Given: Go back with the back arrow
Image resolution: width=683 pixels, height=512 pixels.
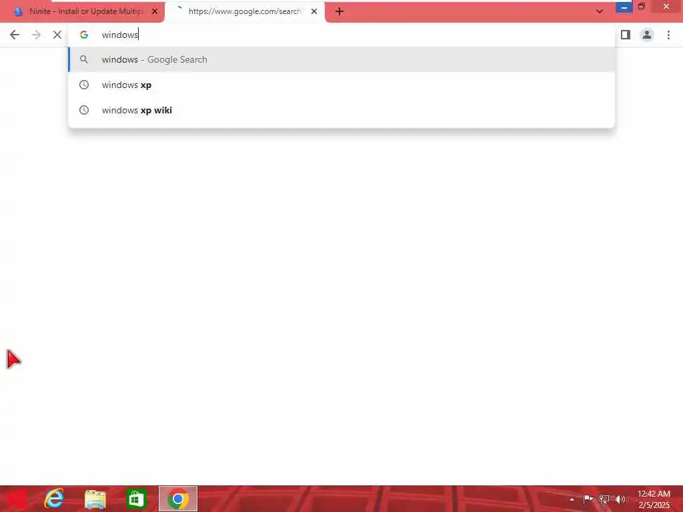Looking at the screenshot, I should tap(15, 35).
